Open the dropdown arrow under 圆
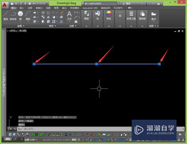Viewport: 187px width, 144px height. 20,22
